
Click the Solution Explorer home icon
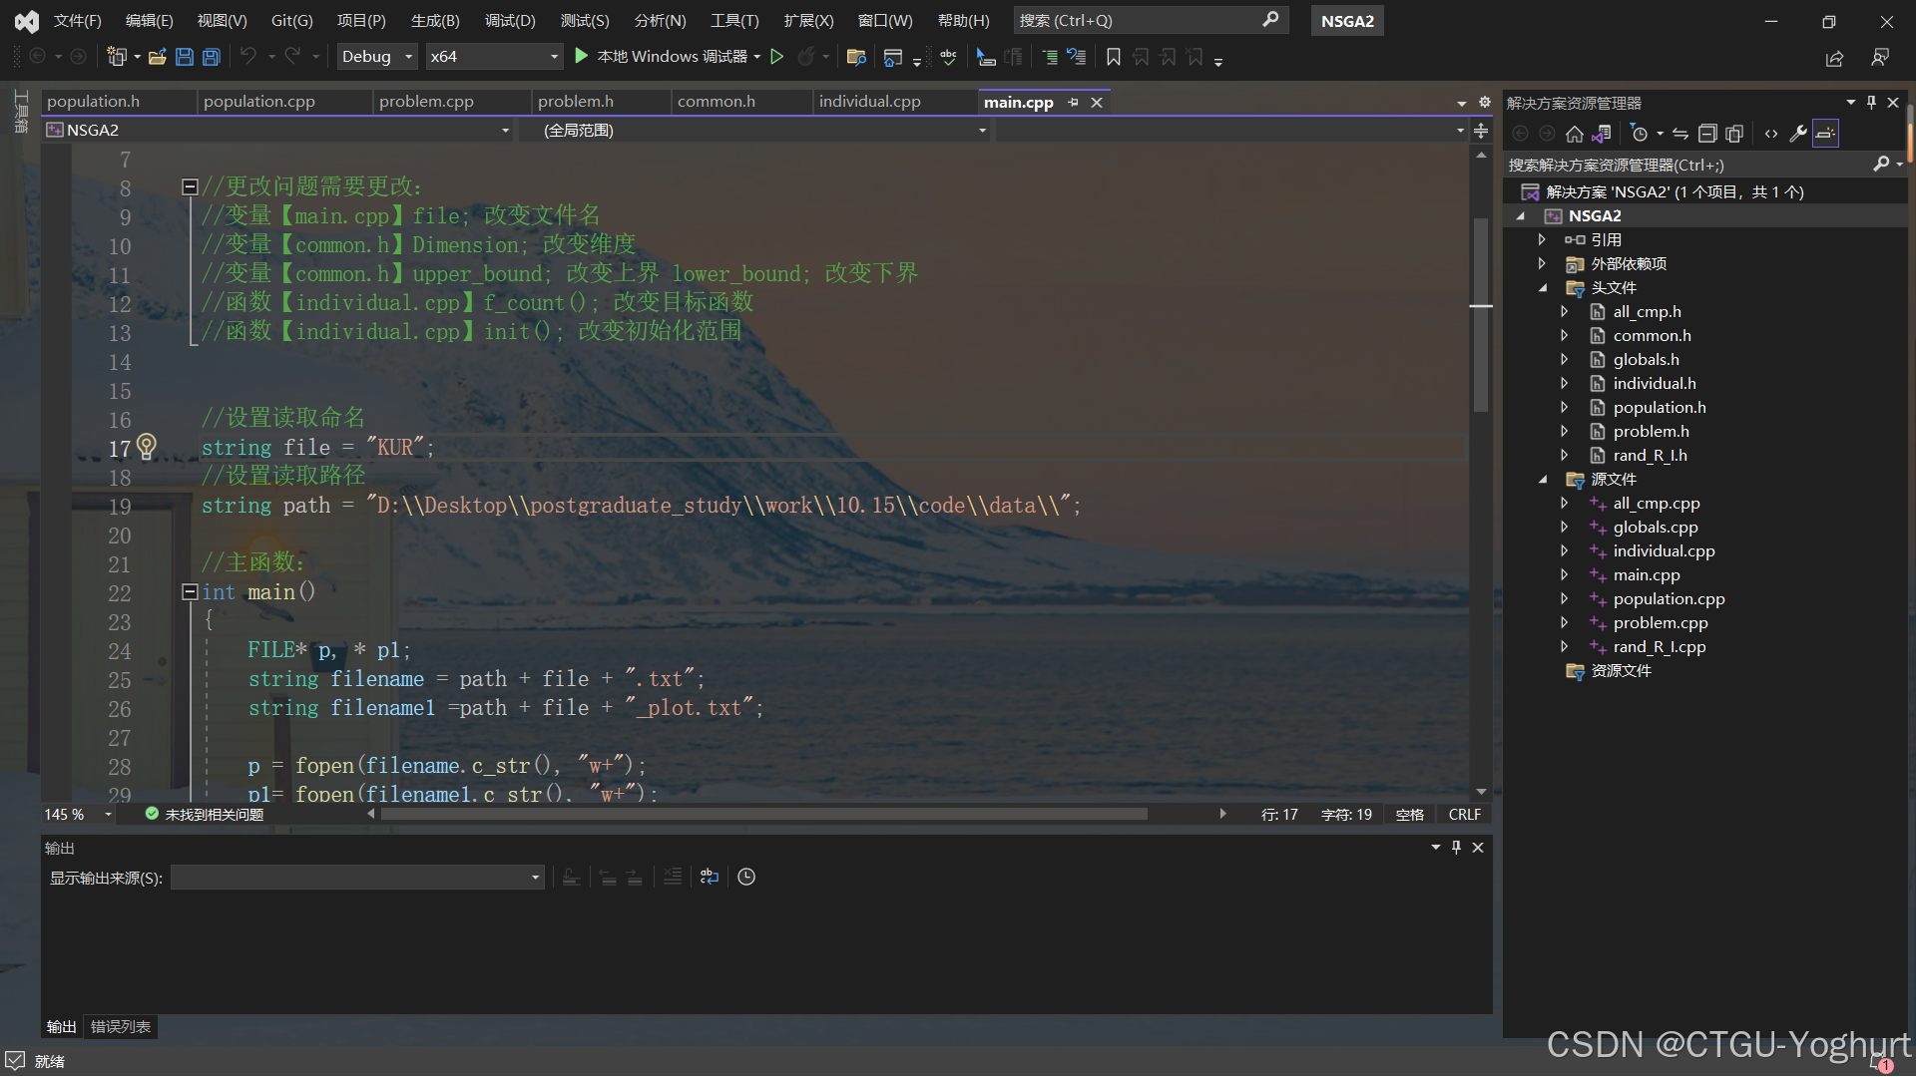pos(1575,134)
